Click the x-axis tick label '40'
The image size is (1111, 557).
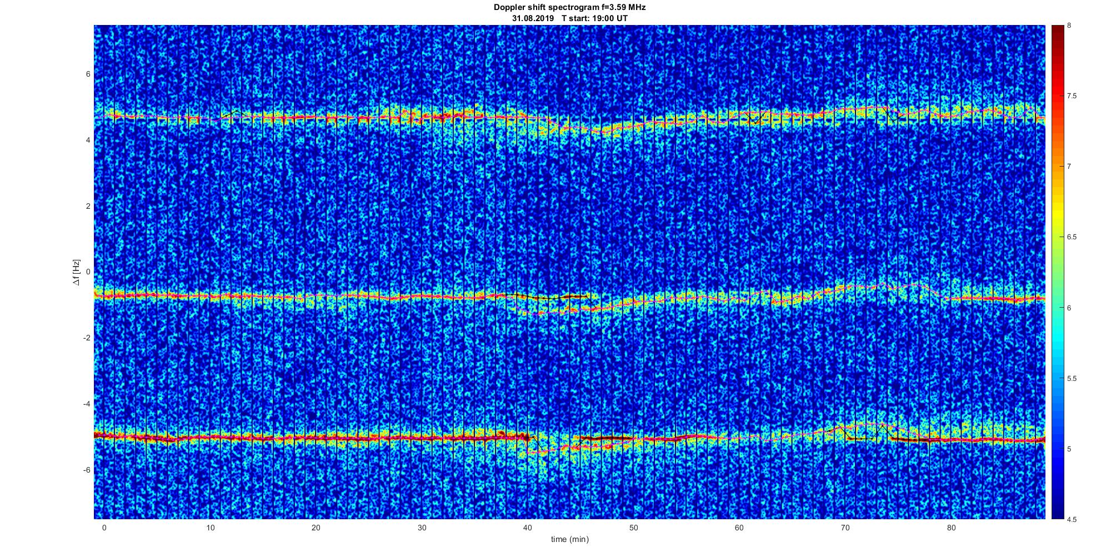point(528,528)
